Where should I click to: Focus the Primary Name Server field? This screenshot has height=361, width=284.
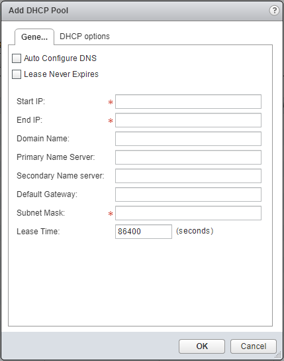(188, 157)
